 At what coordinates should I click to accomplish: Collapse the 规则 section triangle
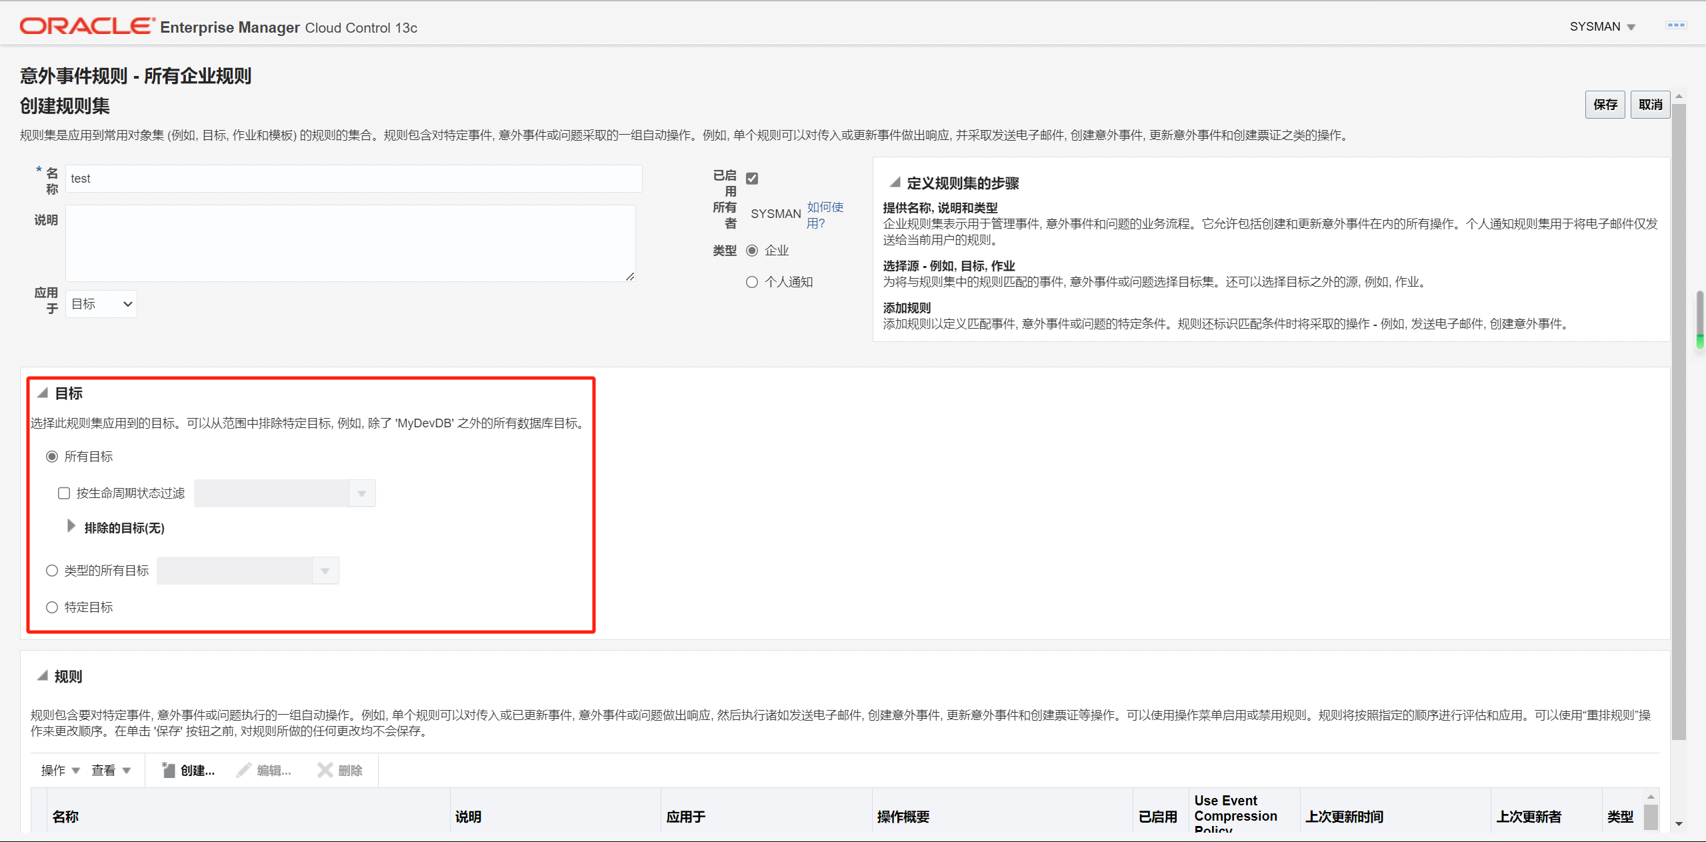point(43,676)
